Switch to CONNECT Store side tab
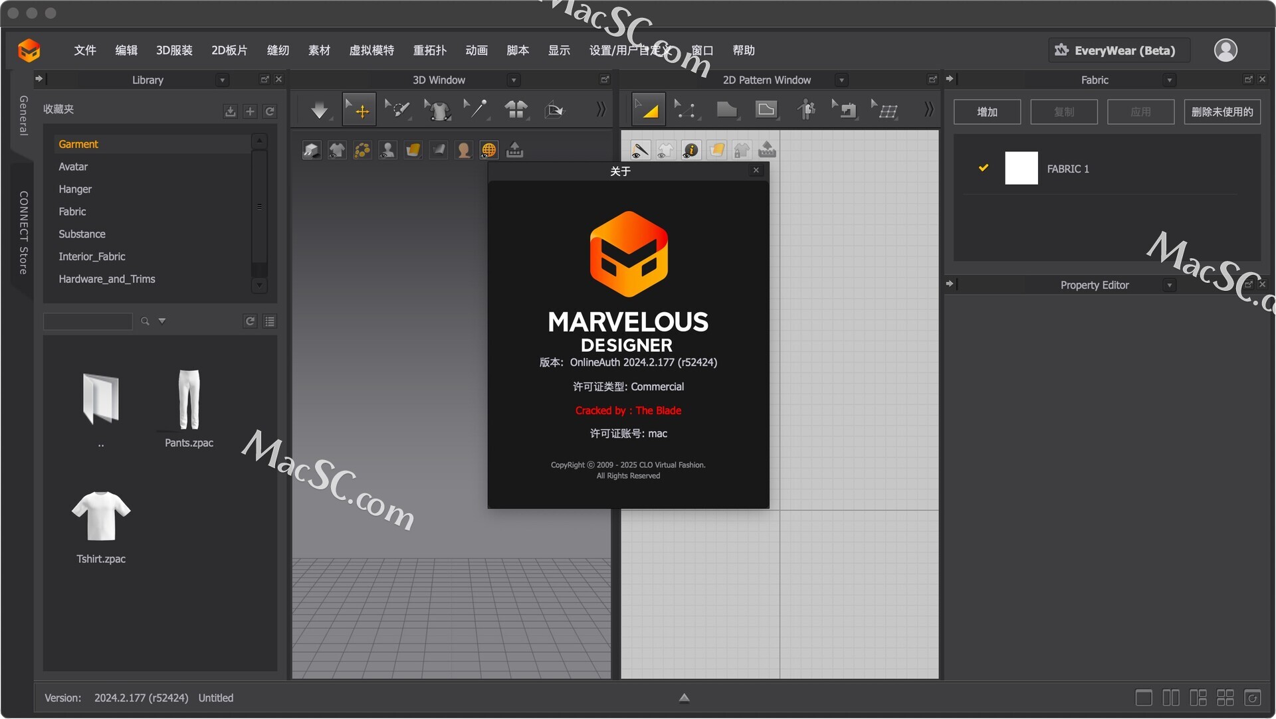 23,233
